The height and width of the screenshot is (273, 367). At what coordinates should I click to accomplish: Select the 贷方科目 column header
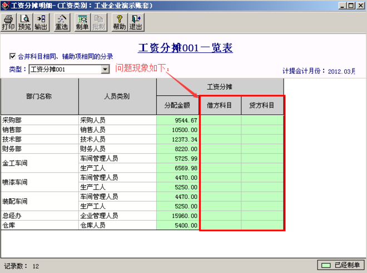click(x=262, y=105)
